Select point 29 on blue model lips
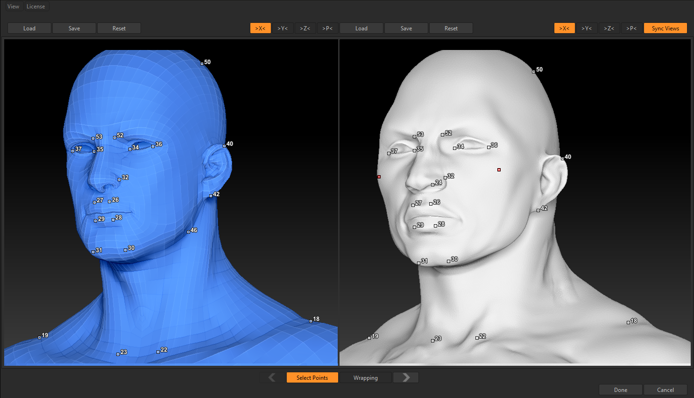The image size is (694, 398). pyautogui.click(x=95, y=220)
